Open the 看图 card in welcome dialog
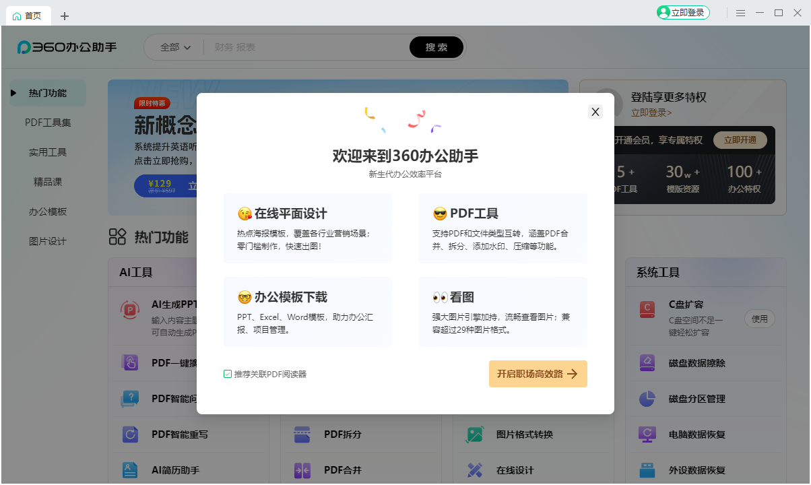Image resolution: width=811 pixels, height=485 pixels. 502,311
